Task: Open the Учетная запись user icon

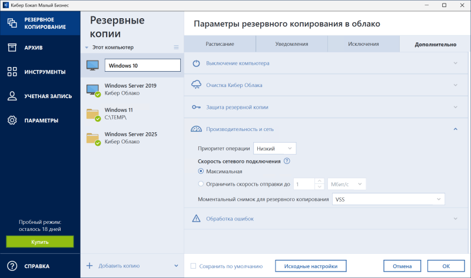Action: (x=12, y=96)
